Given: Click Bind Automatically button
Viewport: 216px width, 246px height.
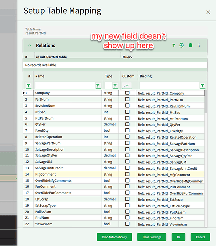Looking at the screenshot, I should [114, 237].
